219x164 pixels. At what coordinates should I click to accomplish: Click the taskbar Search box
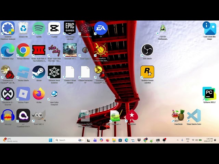(x=70, y=140)
